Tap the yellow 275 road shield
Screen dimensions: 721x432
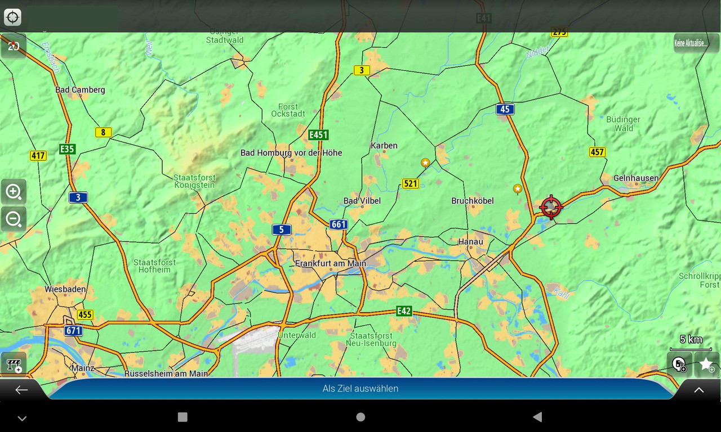(x=559, y=32)
